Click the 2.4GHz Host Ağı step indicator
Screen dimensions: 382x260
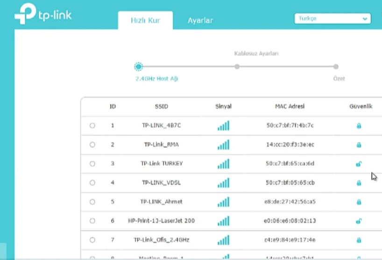[138, 67]
